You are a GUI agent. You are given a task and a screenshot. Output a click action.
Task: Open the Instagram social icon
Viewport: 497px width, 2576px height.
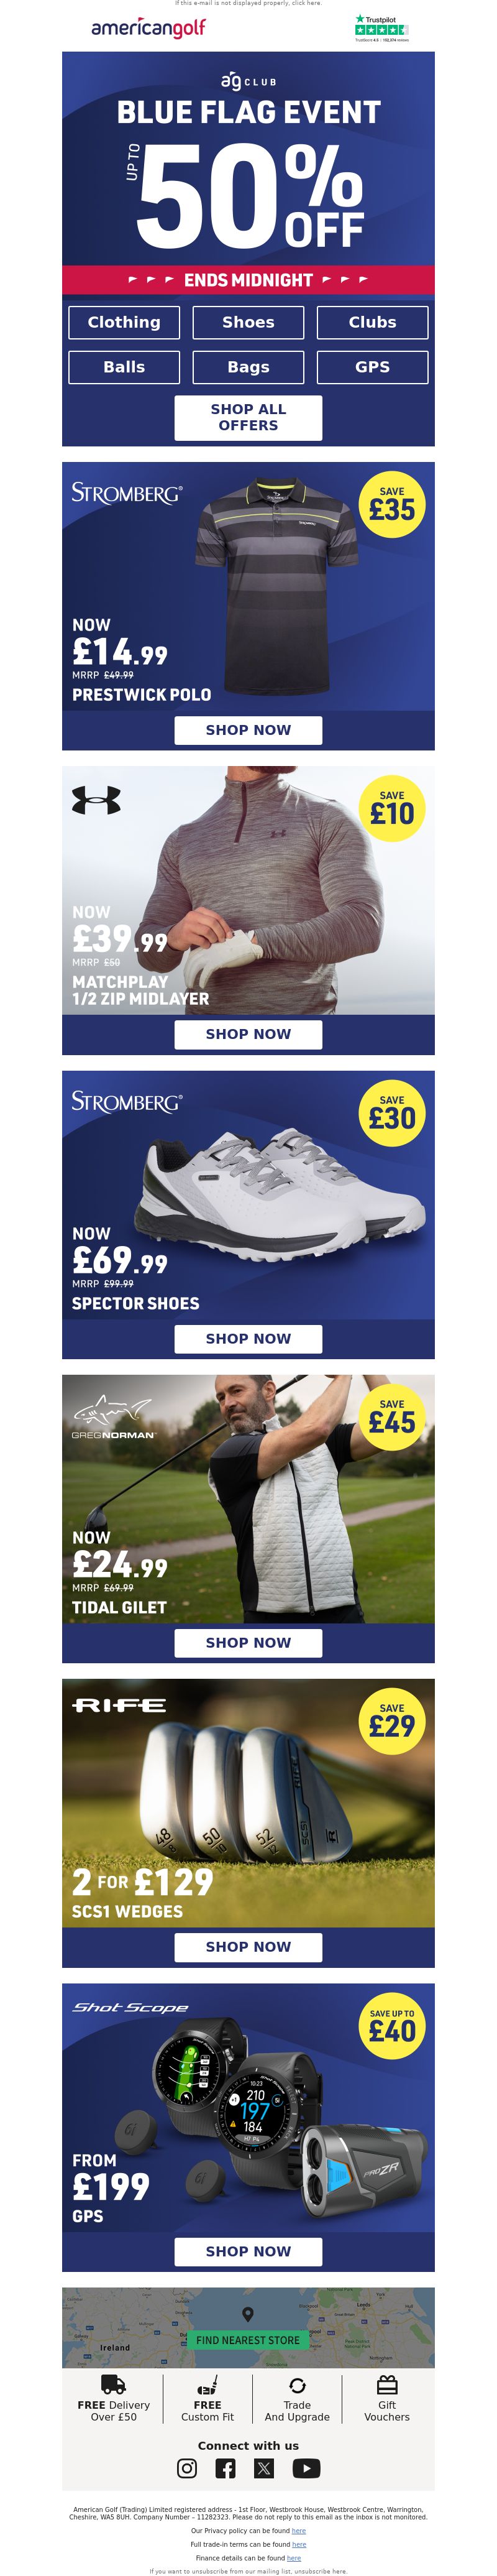tap(187, 2468)
